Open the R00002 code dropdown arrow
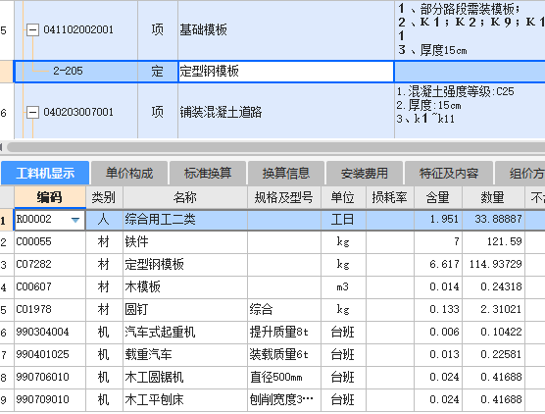The height and width of the screenshot is (414, 545). [x=75, y=220]
